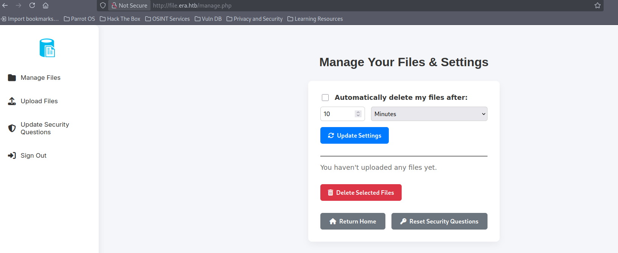Open the Hack The Box bookmarks folder
618x253 pixels.
[120, 19]
